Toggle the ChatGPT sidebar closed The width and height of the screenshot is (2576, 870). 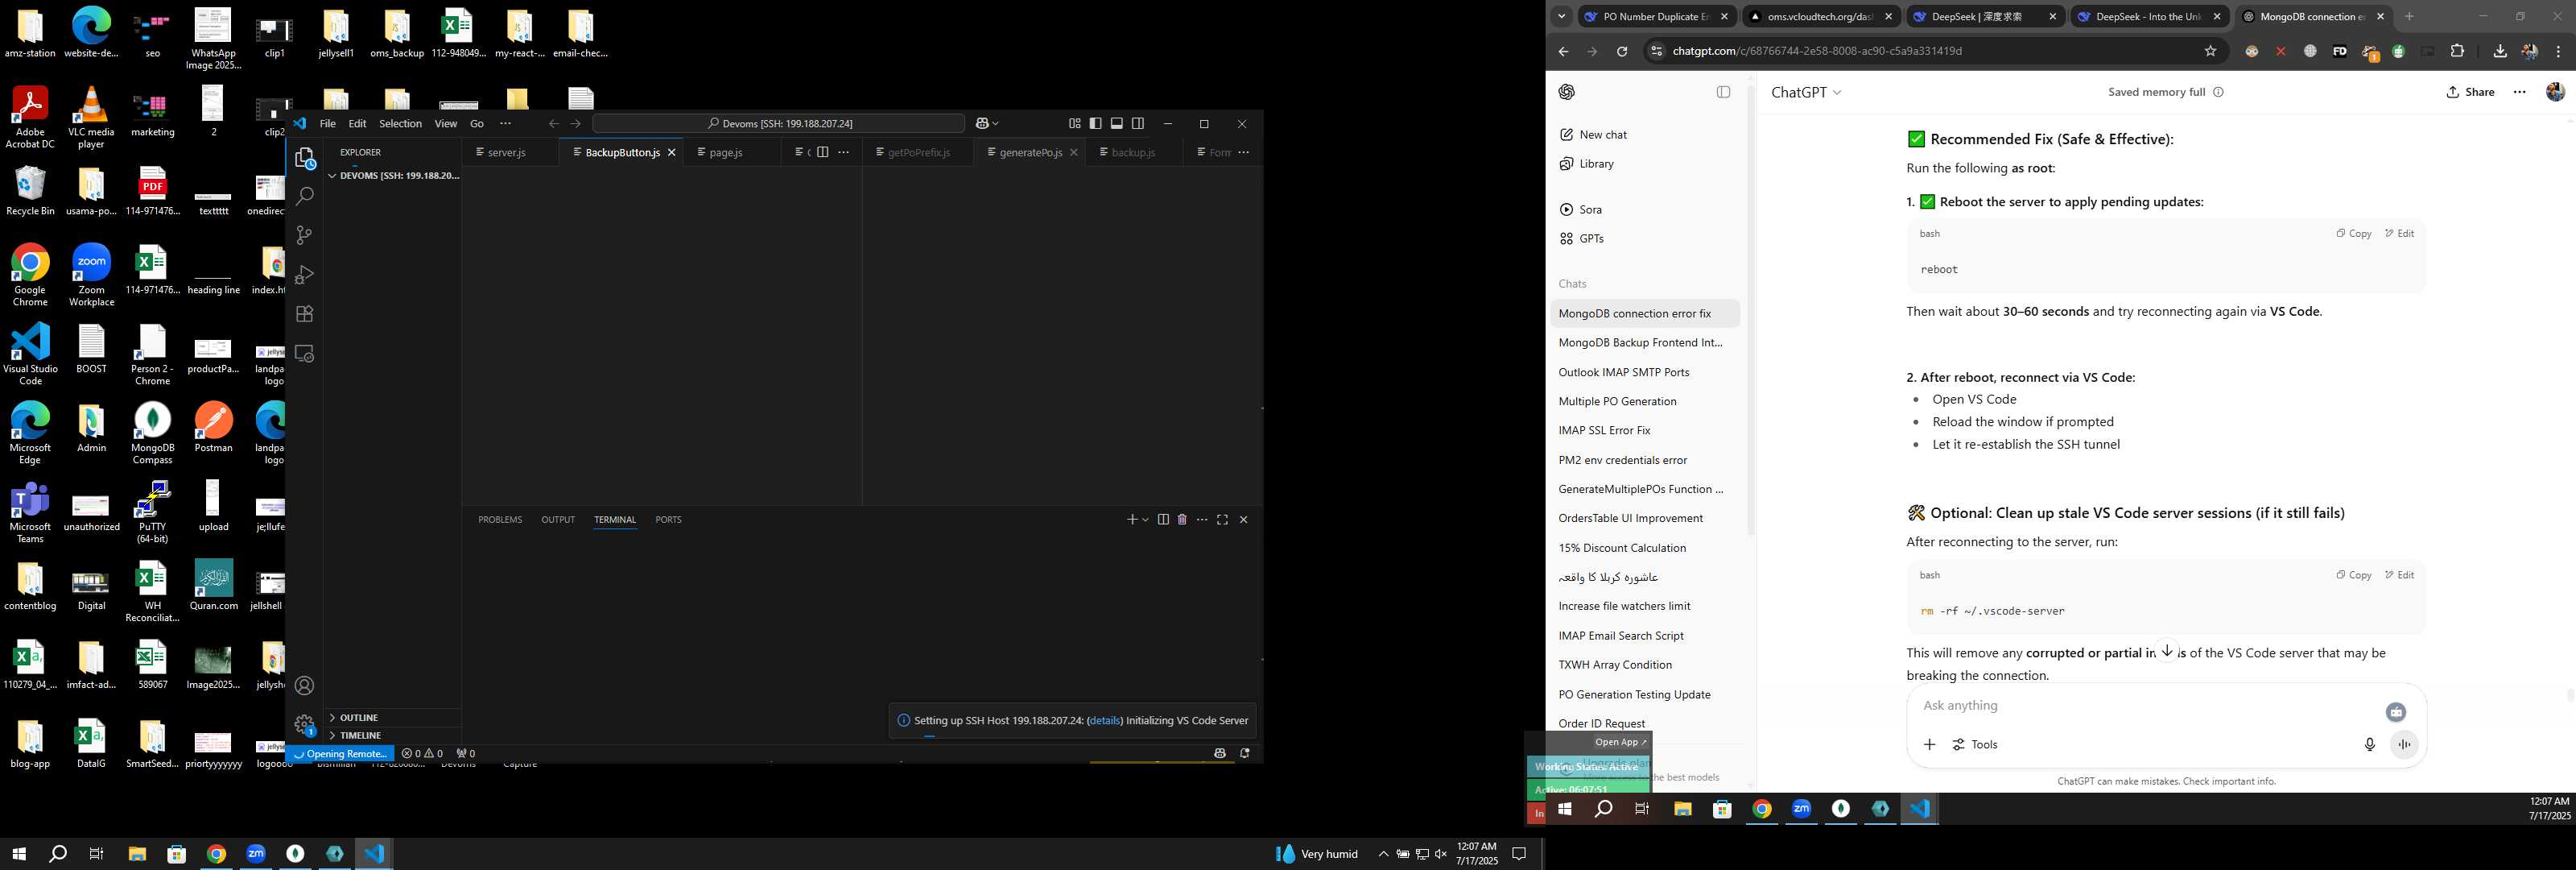pyautogui.click(x=1724, y=92)
